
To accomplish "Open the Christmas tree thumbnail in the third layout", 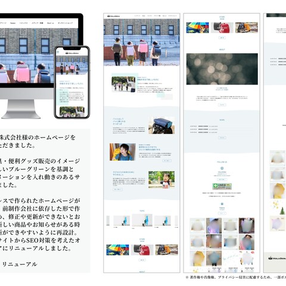I will pyautogui.click(x=278, y=208).
